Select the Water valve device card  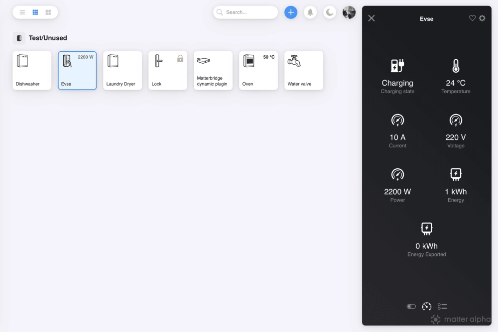tap(304, 71)
